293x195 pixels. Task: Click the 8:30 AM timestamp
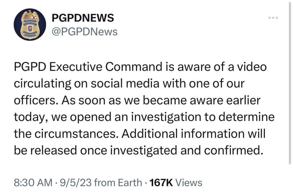33,182
